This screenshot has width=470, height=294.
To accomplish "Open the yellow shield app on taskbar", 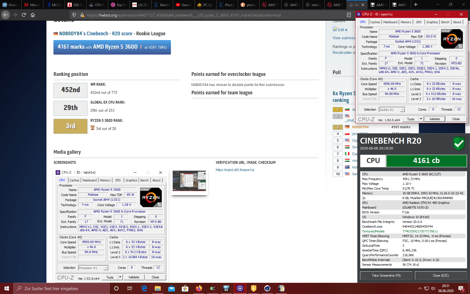I will tap(254, 288).
